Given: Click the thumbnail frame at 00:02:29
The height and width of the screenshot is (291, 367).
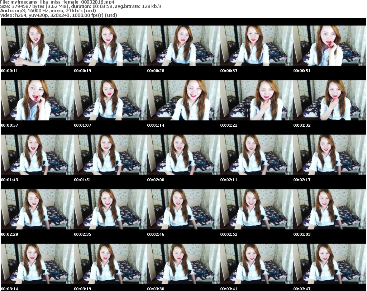Looking at the screenshot, I should tap(37, 209).
